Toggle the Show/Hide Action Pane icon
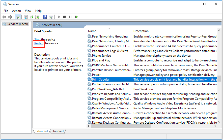Viewport: 223px width, 140px height. tap(51, 17)
